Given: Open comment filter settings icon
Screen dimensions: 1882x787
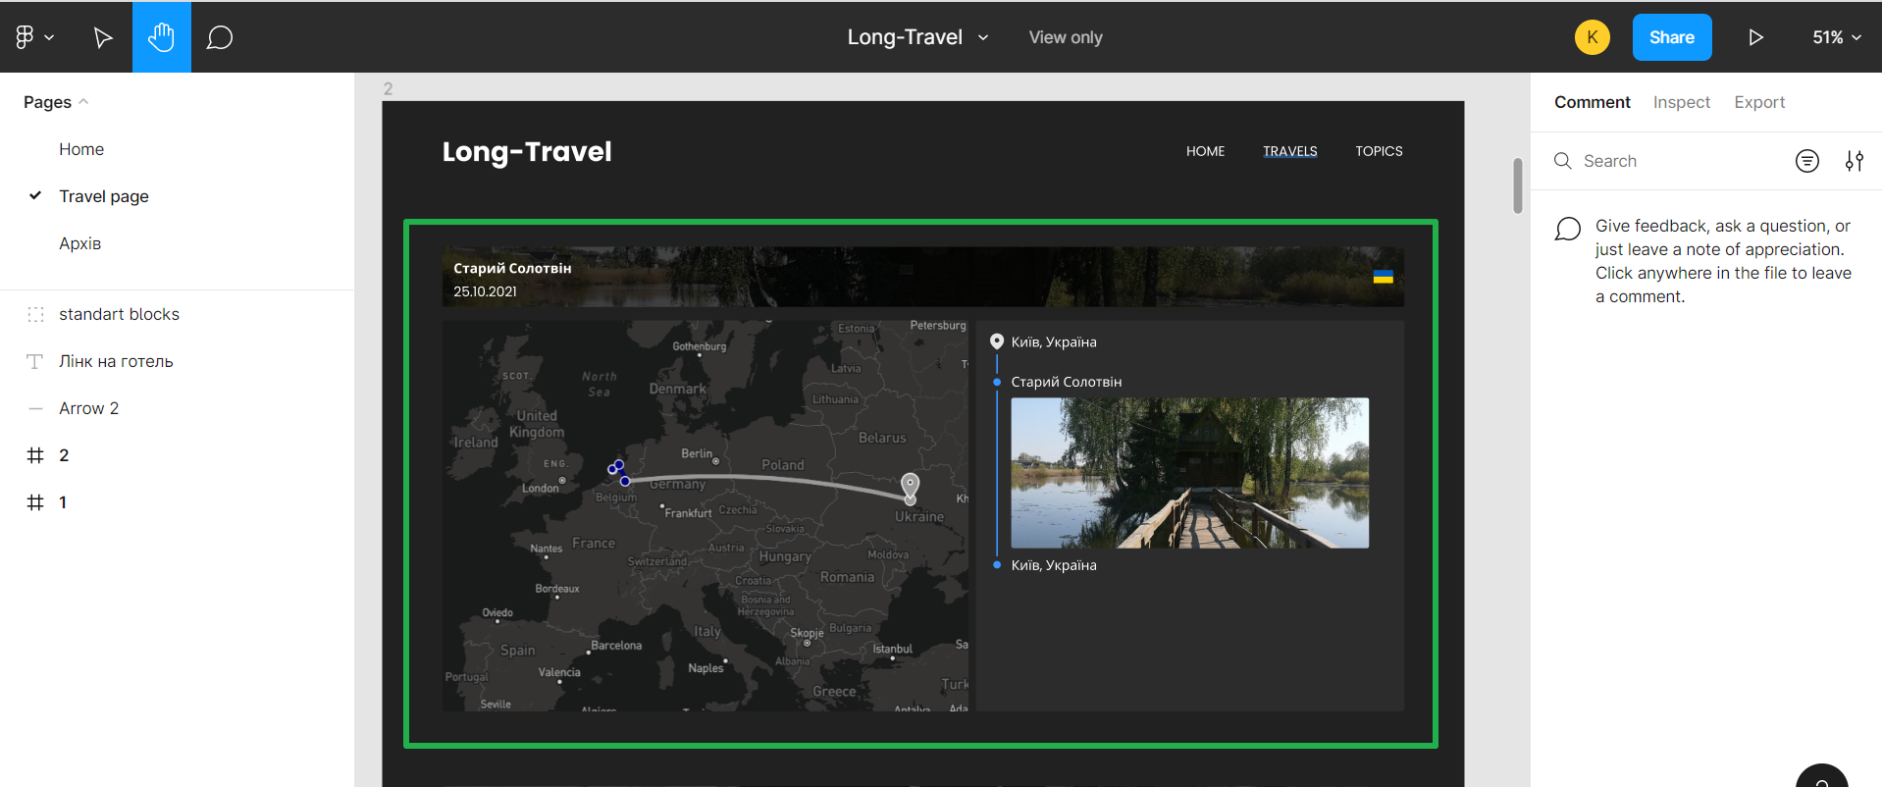Looking at the screenshot, I should 1854,161.
